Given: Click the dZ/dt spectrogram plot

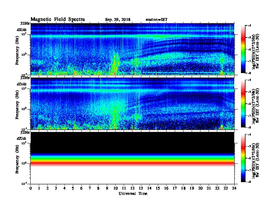Looking at the screenshot, I should click(132, 158).
